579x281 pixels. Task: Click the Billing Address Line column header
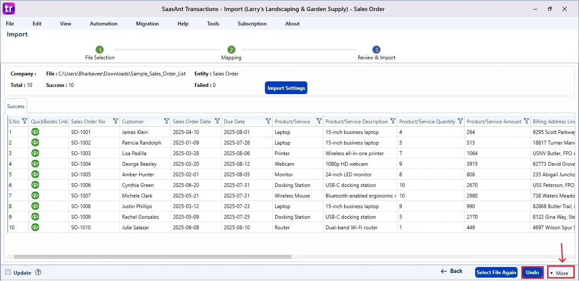pyautogui.click(x=554, y=122)
